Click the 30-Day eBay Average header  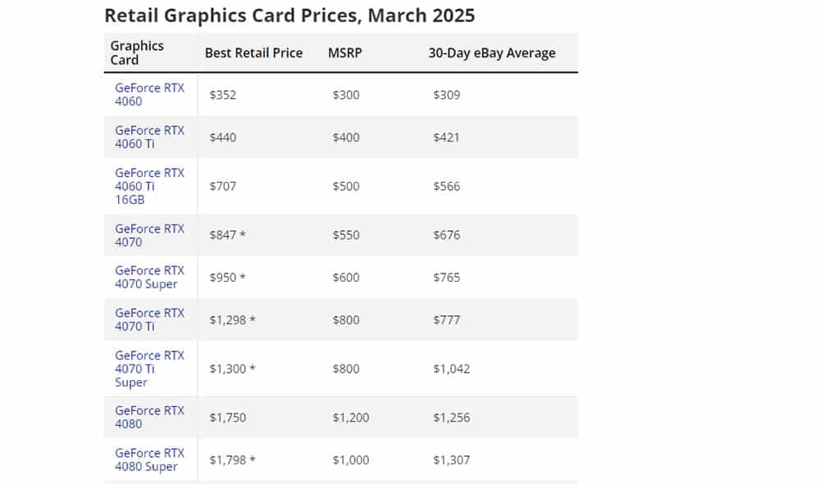491,52
